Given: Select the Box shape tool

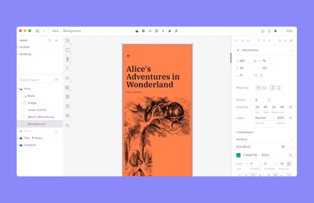Looking at the screenshot, I should click(67, 50).
